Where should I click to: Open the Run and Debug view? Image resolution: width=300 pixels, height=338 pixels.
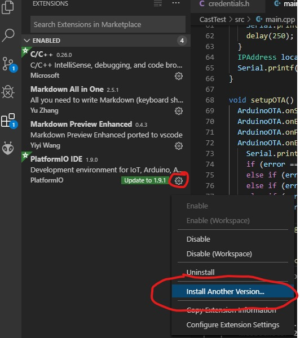pos(8,92)
